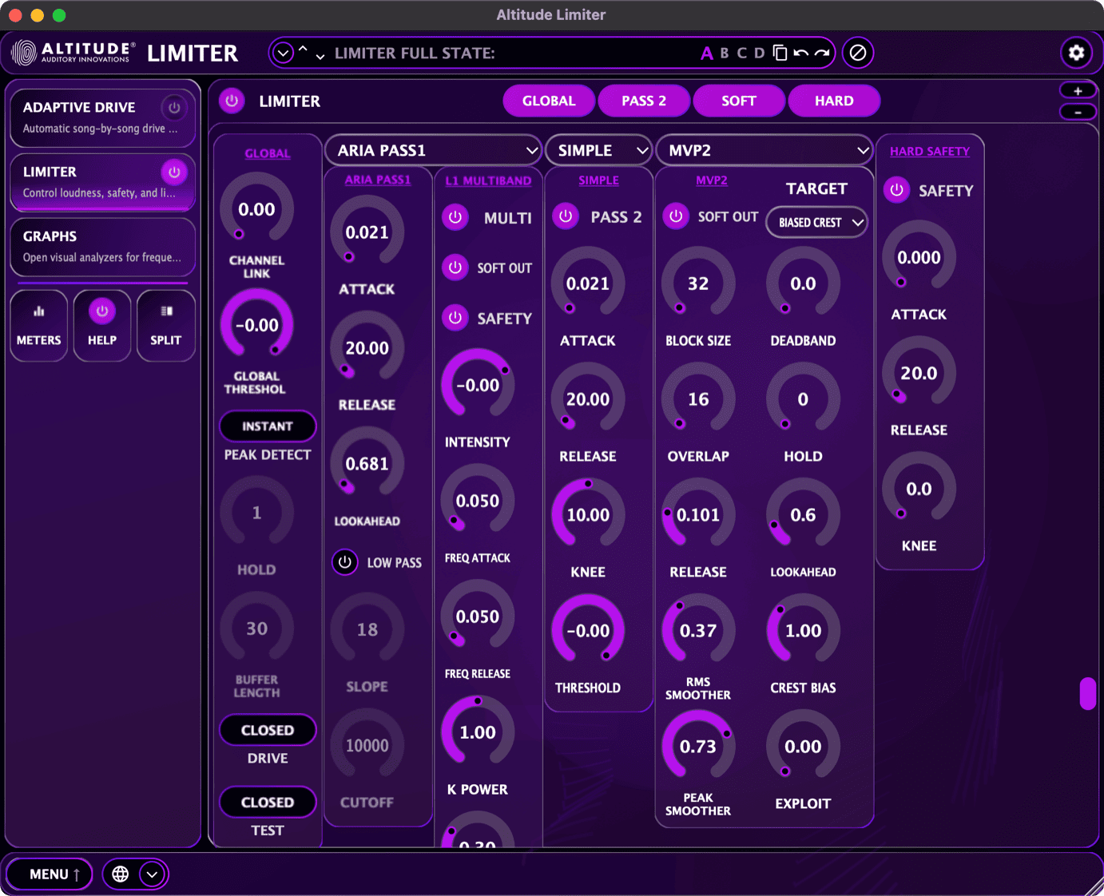The image size is (1104, 896).
Task: Copy state with the clipboard icon
Action: pos(780,53)
